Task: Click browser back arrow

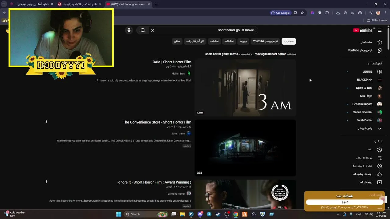Action: 4,13
